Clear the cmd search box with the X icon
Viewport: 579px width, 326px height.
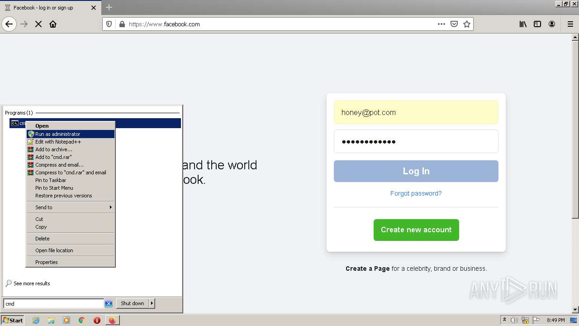(x=109, y=303)
